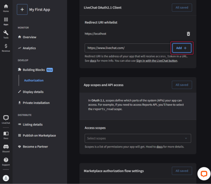Click the Home icon in left rail
This screenshot has height=184, width=211.
(x=6, y=7)
